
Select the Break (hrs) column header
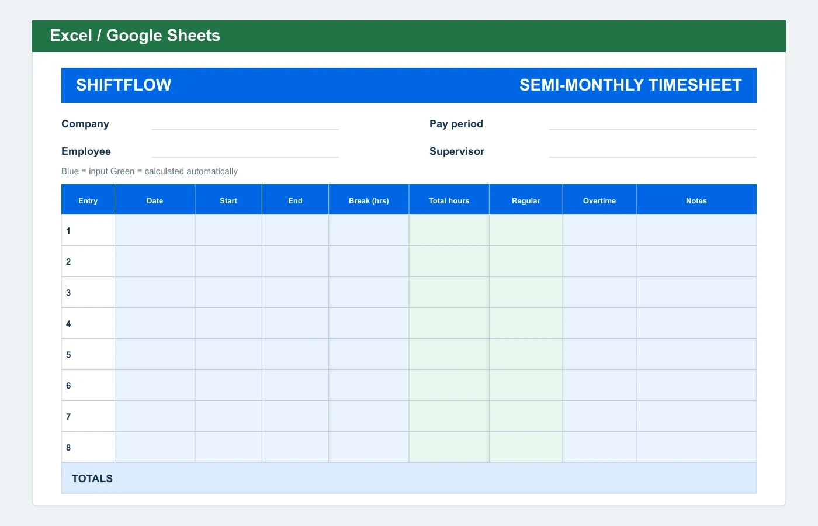click(369, 200)
